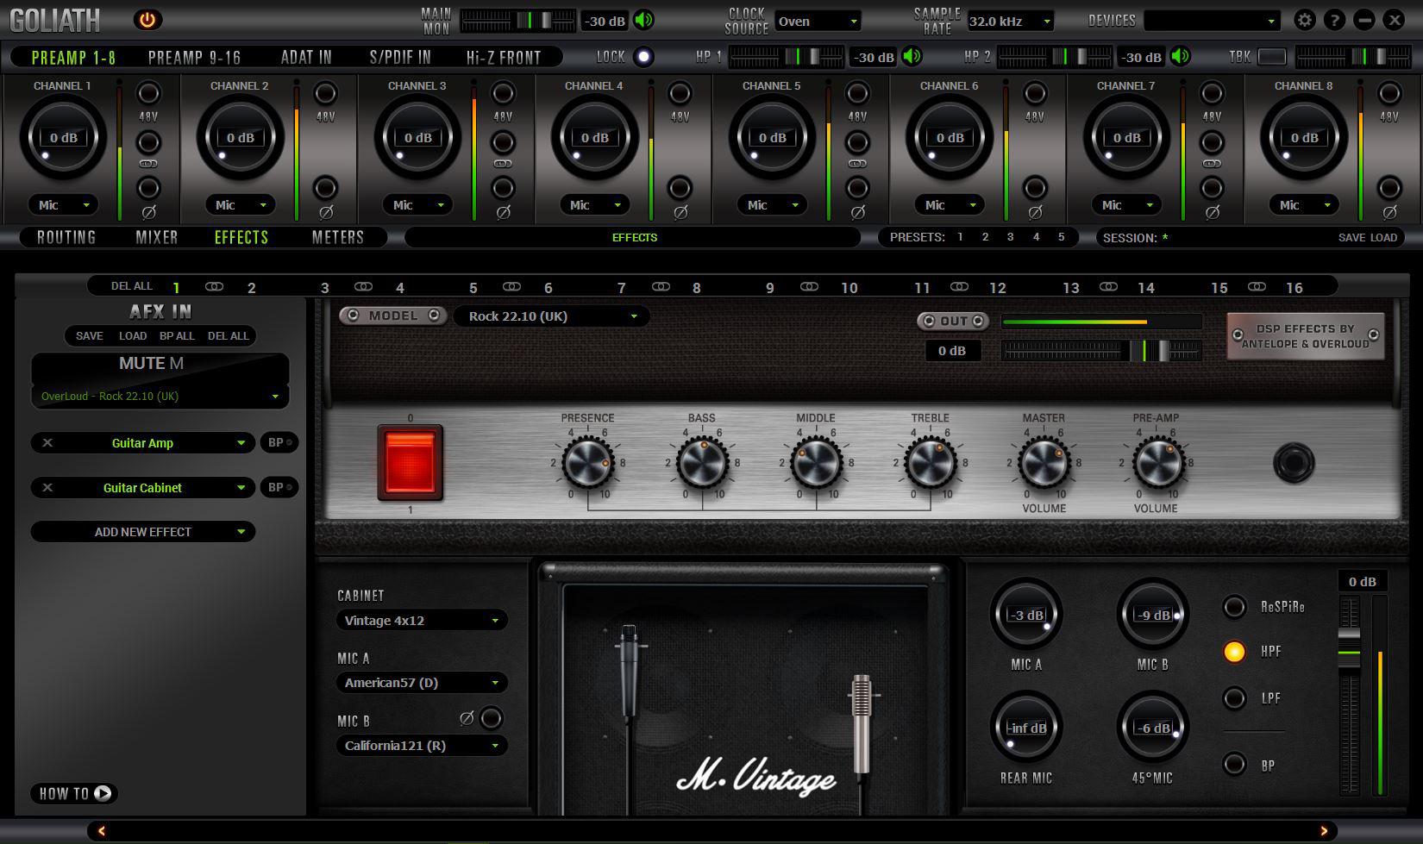The image size is (1423, 844).
Task: Switch to ADAT IN tab
Action: click(x=306, y=58)
